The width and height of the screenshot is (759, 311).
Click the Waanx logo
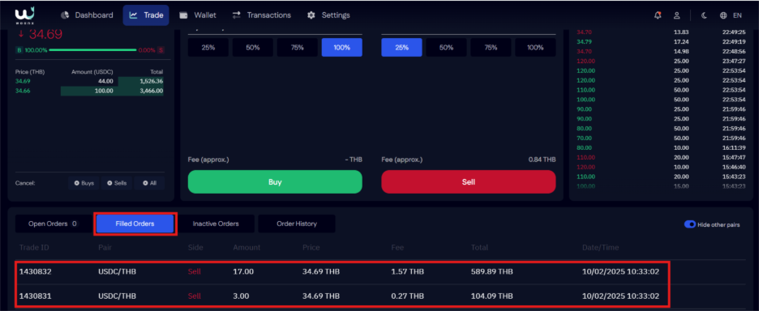(24, 15)
